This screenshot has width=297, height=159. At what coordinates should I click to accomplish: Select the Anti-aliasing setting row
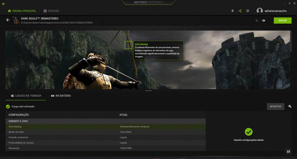point(105,126)
